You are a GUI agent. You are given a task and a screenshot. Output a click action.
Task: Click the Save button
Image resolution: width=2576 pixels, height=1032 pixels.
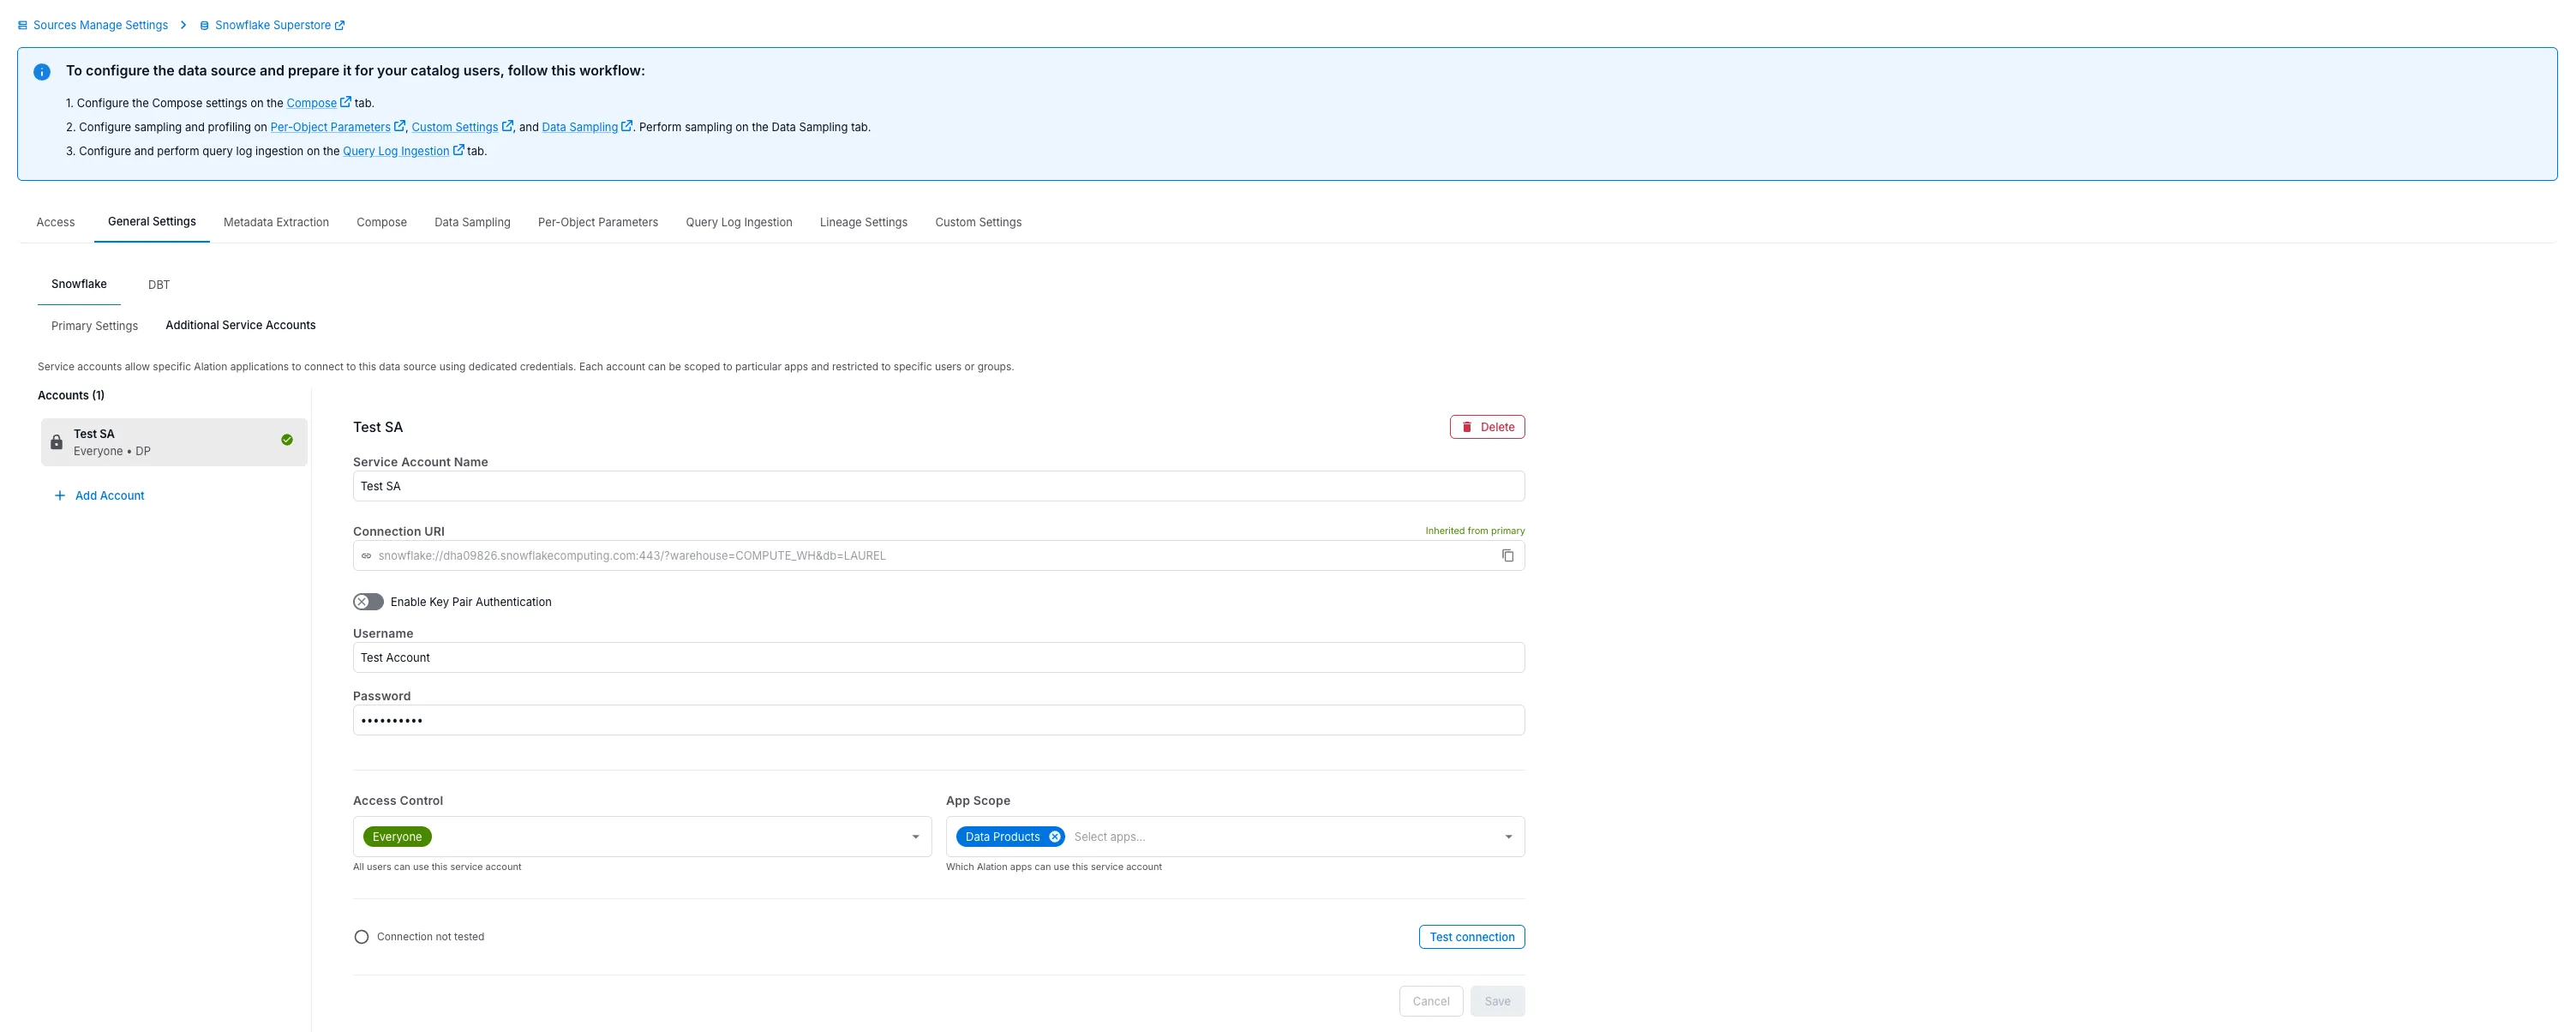point(1497,1001)
